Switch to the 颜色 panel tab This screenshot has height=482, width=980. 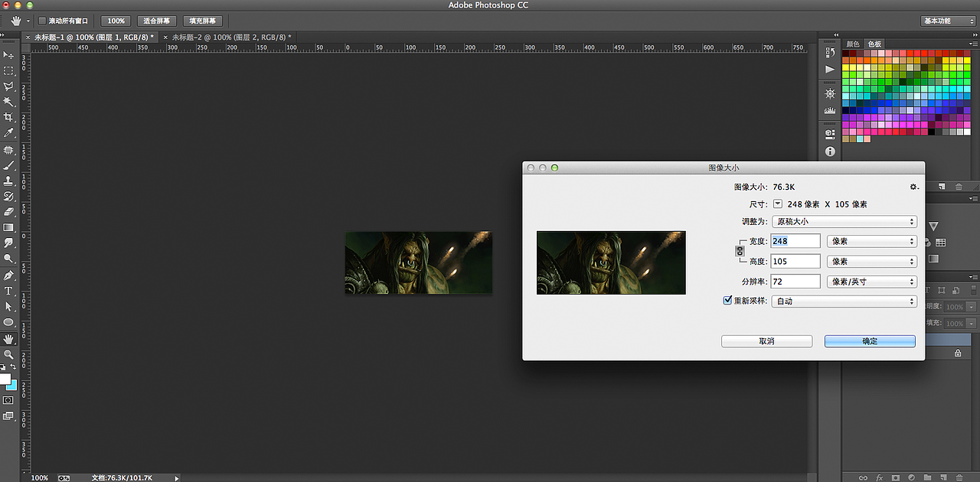coord(852,44)
